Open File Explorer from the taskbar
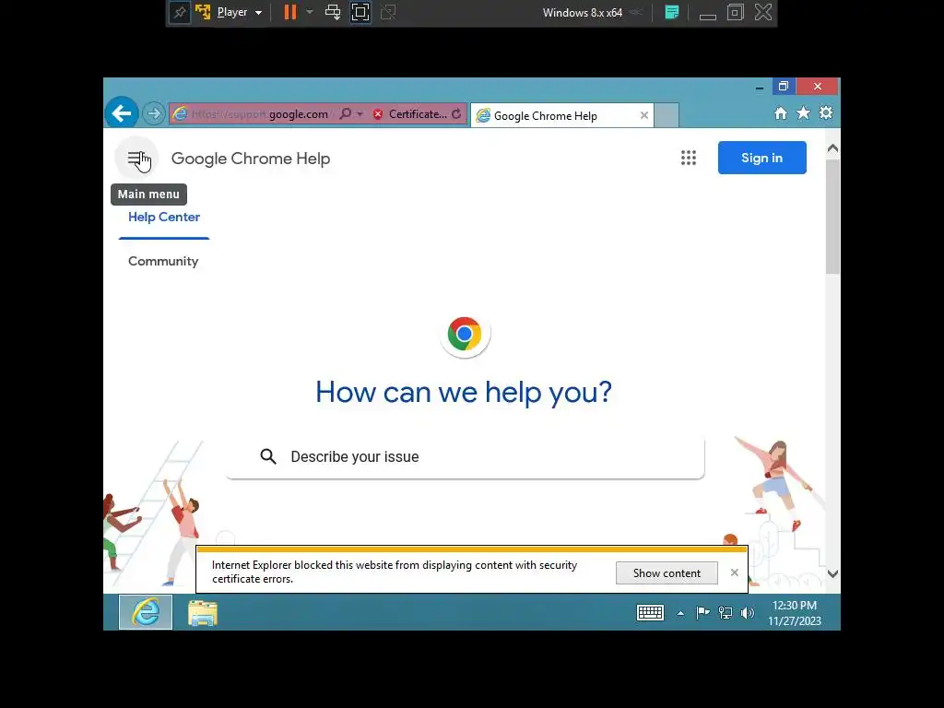The image size is (944, 708). click(203, 613)
